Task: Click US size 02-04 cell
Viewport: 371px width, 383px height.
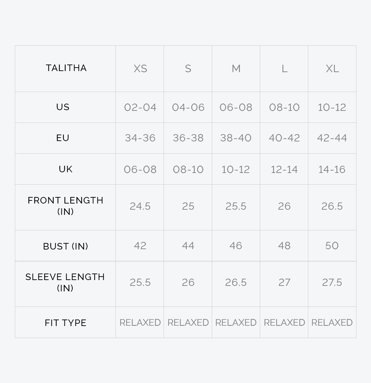Action: click(140, 107)
